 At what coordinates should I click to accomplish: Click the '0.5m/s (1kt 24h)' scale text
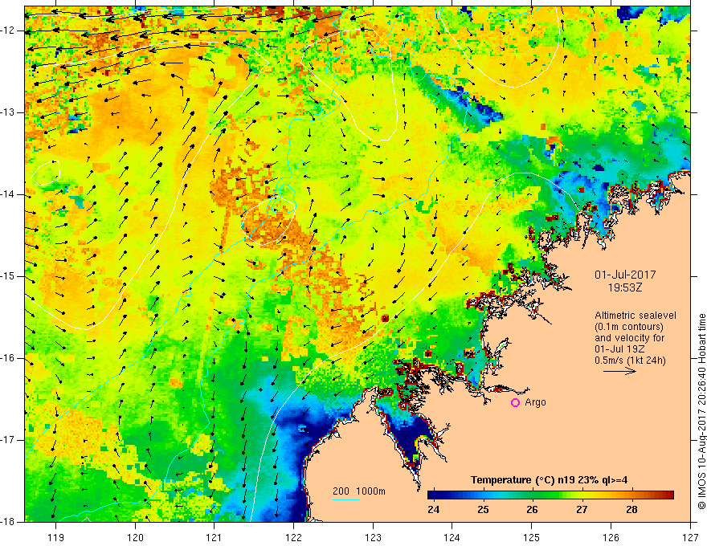(x=630, y=360)
